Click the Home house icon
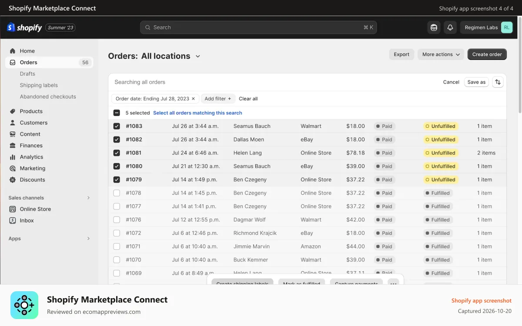The height and width of the screenshot is (326, 522). 13,51
